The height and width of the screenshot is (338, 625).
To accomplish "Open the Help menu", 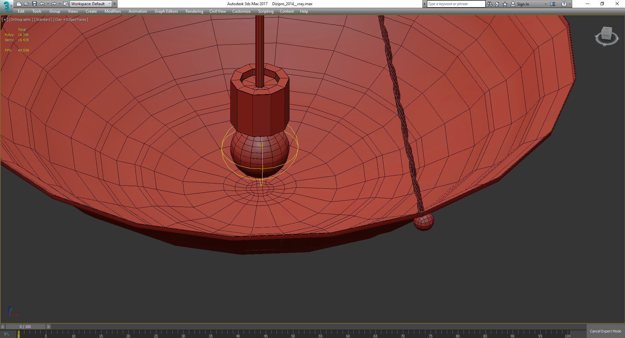I will click(304, 11).
